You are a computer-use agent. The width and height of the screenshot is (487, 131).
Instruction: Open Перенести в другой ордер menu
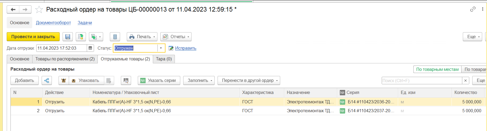click(249, 81)
